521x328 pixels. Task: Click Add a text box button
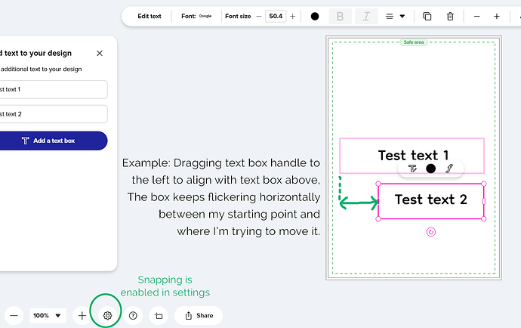[53, 141]
